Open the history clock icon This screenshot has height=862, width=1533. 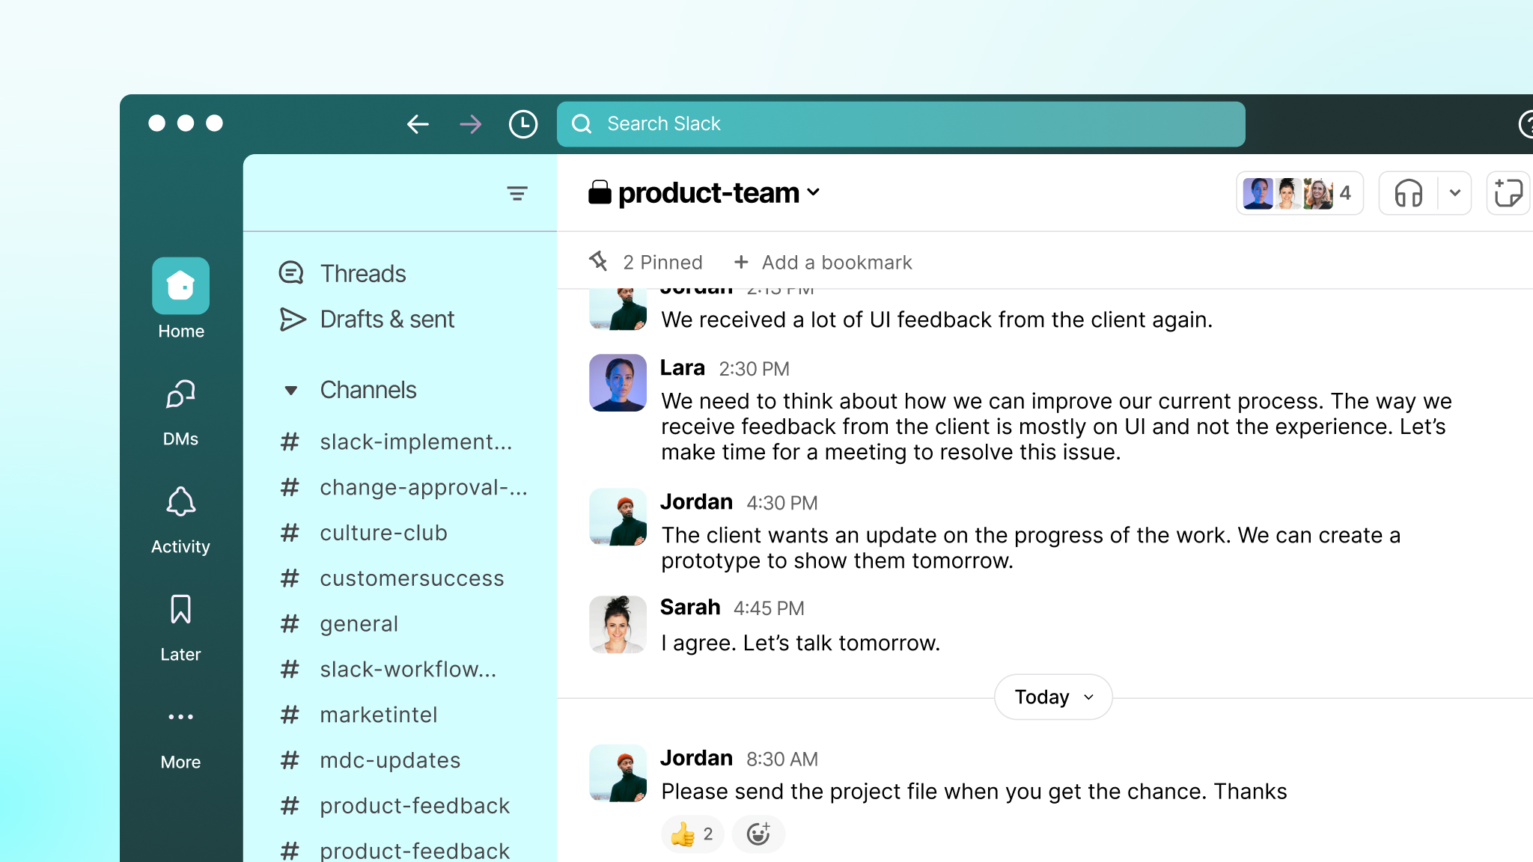tap(522, 124)
